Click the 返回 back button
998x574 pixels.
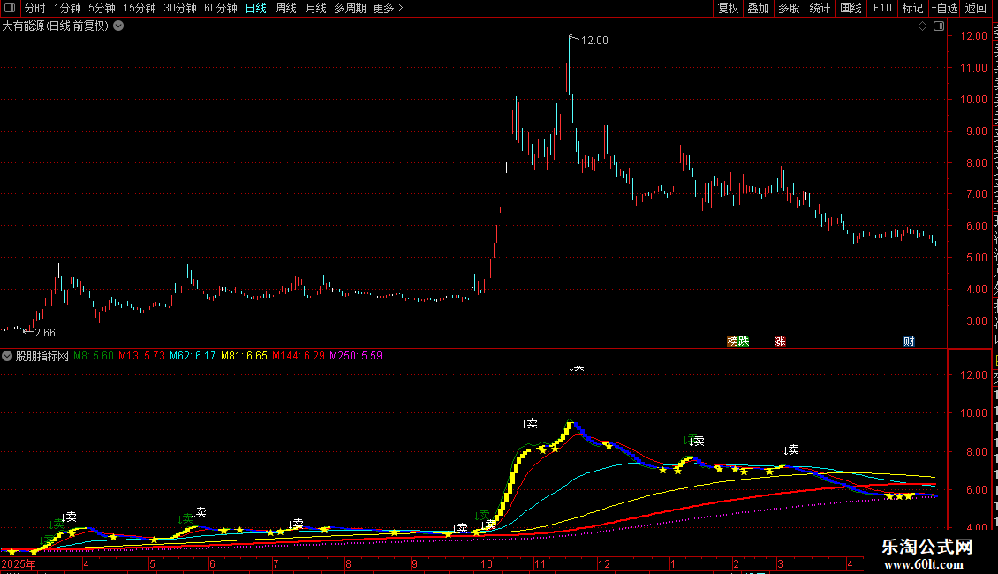pos(976,8)
